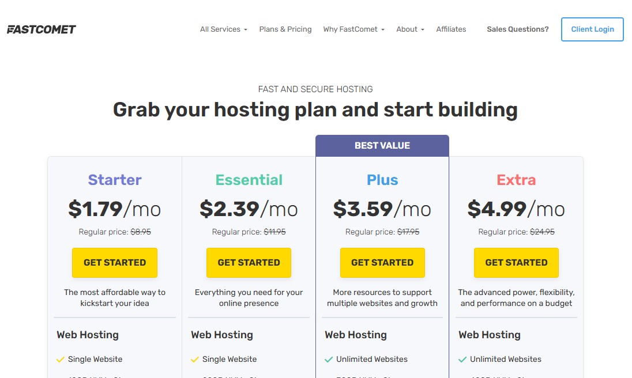Click the FastComet logo
This screenshot has height=378, width=632.
[41, 29]
